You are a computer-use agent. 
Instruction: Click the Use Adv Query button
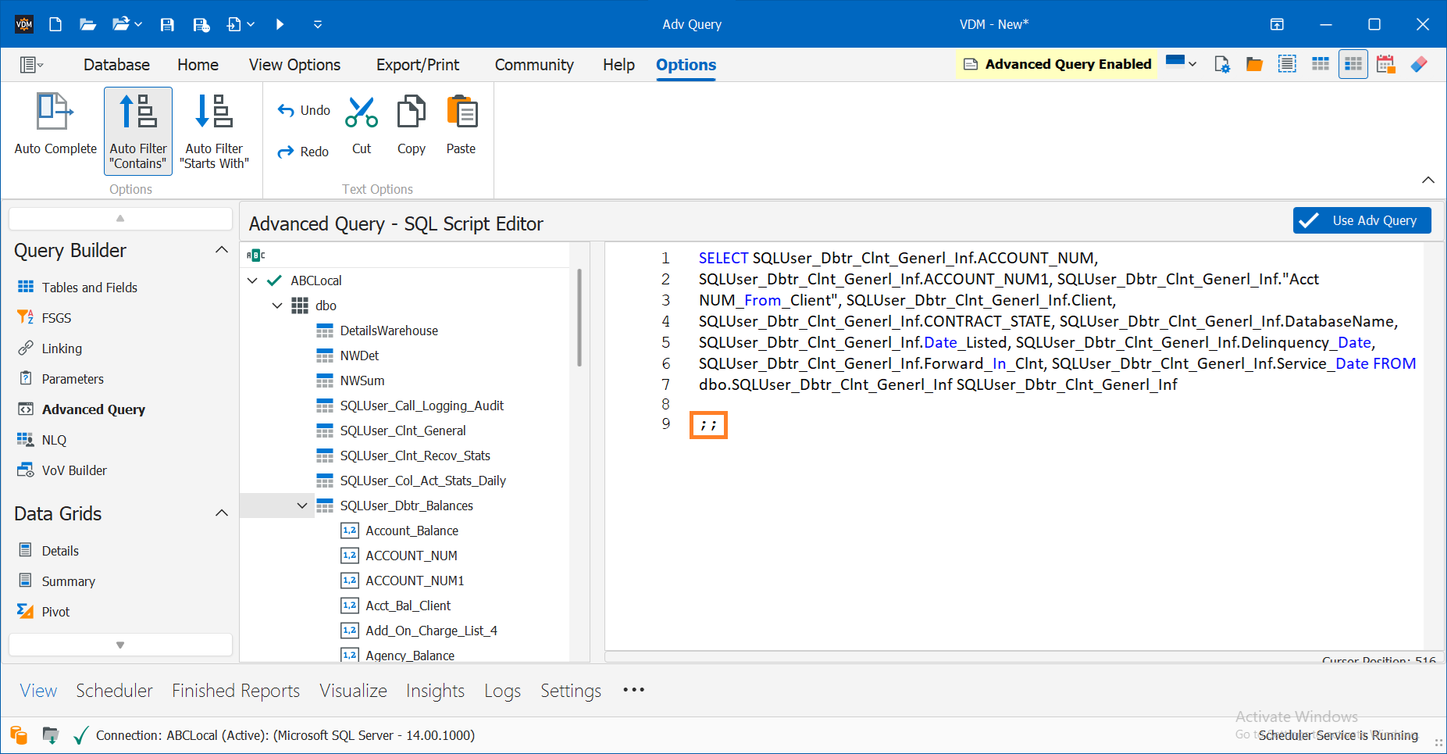[1361, 220]
